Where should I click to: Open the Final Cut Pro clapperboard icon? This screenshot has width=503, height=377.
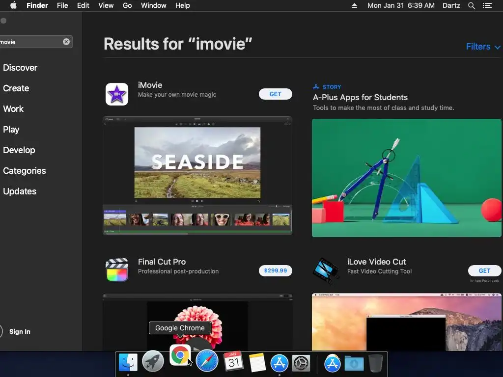(117, 270)
